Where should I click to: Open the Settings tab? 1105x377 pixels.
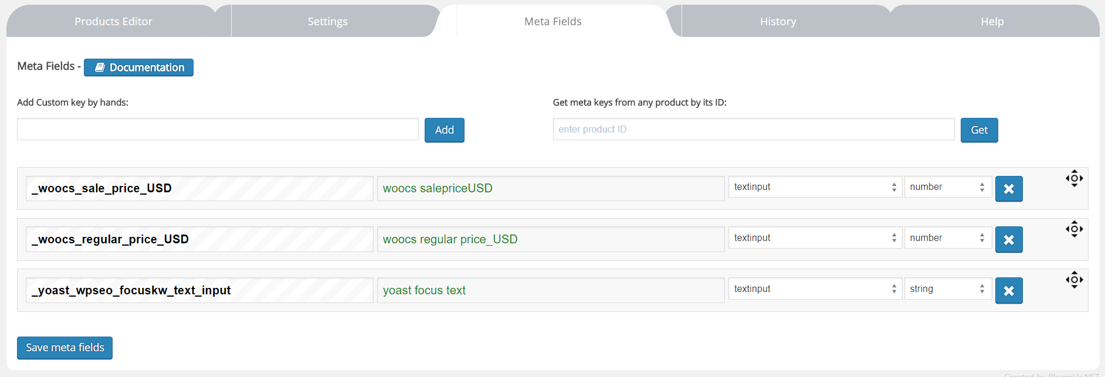[327, 22]
